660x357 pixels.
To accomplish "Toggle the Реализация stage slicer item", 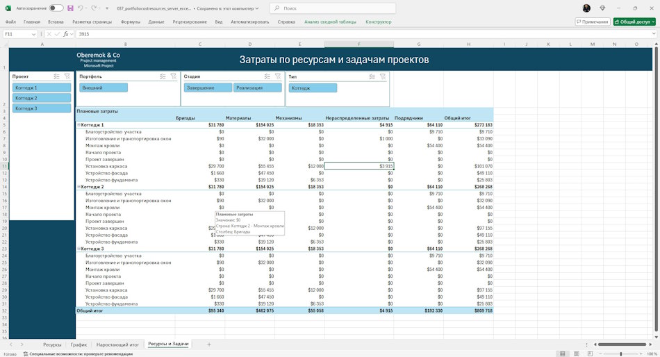I will coord(258,88).
